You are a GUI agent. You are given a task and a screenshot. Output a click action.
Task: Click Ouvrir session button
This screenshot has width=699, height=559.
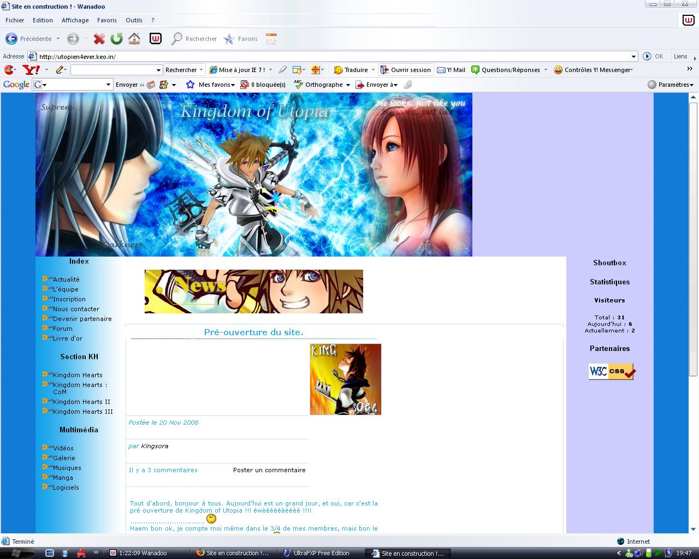(406, 70)
